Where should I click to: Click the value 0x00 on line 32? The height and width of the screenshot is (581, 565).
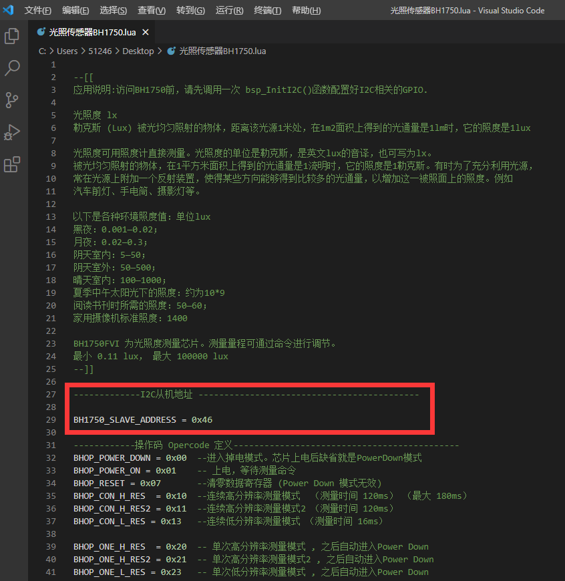[176, 458]
